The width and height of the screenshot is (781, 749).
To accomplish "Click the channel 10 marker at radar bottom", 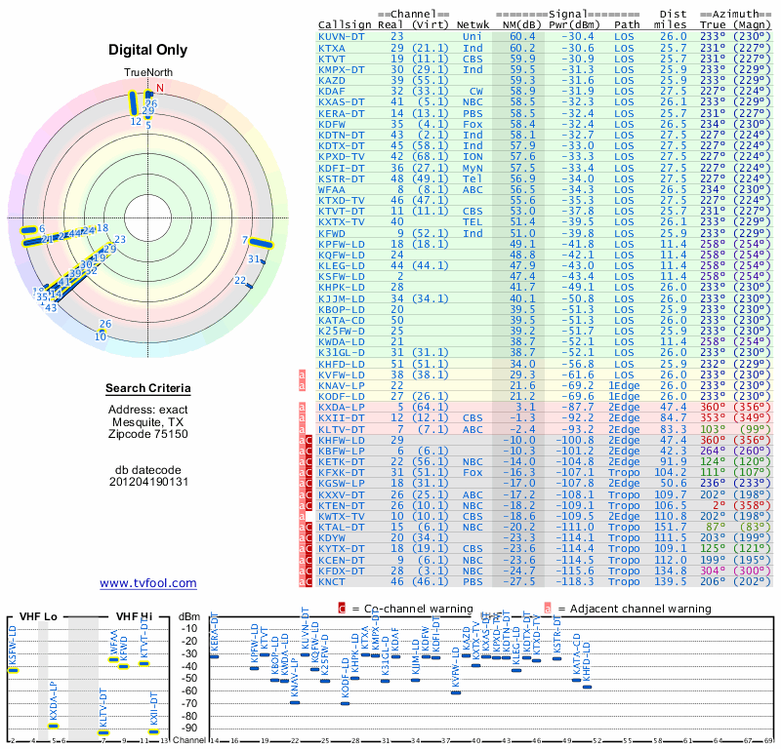I will coord(102,332).
